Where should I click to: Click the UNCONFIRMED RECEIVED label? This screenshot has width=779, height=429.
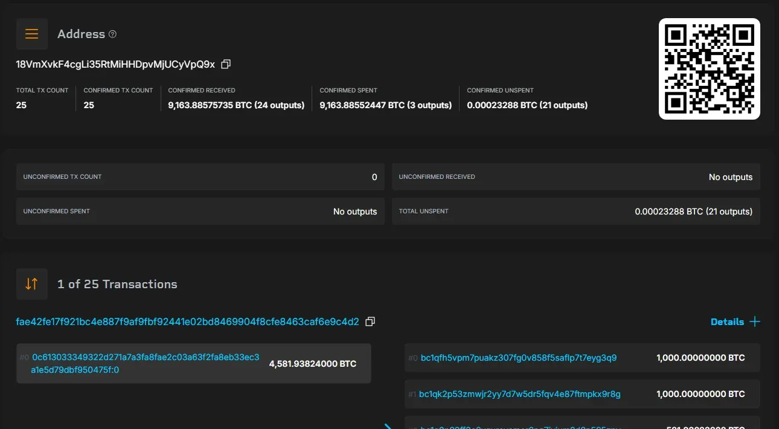(x=437, y=177)
